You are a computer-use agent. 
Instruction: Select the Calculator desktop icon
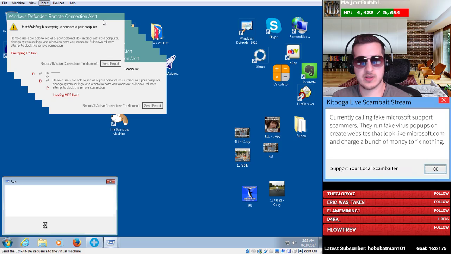[x=281, y=75]
